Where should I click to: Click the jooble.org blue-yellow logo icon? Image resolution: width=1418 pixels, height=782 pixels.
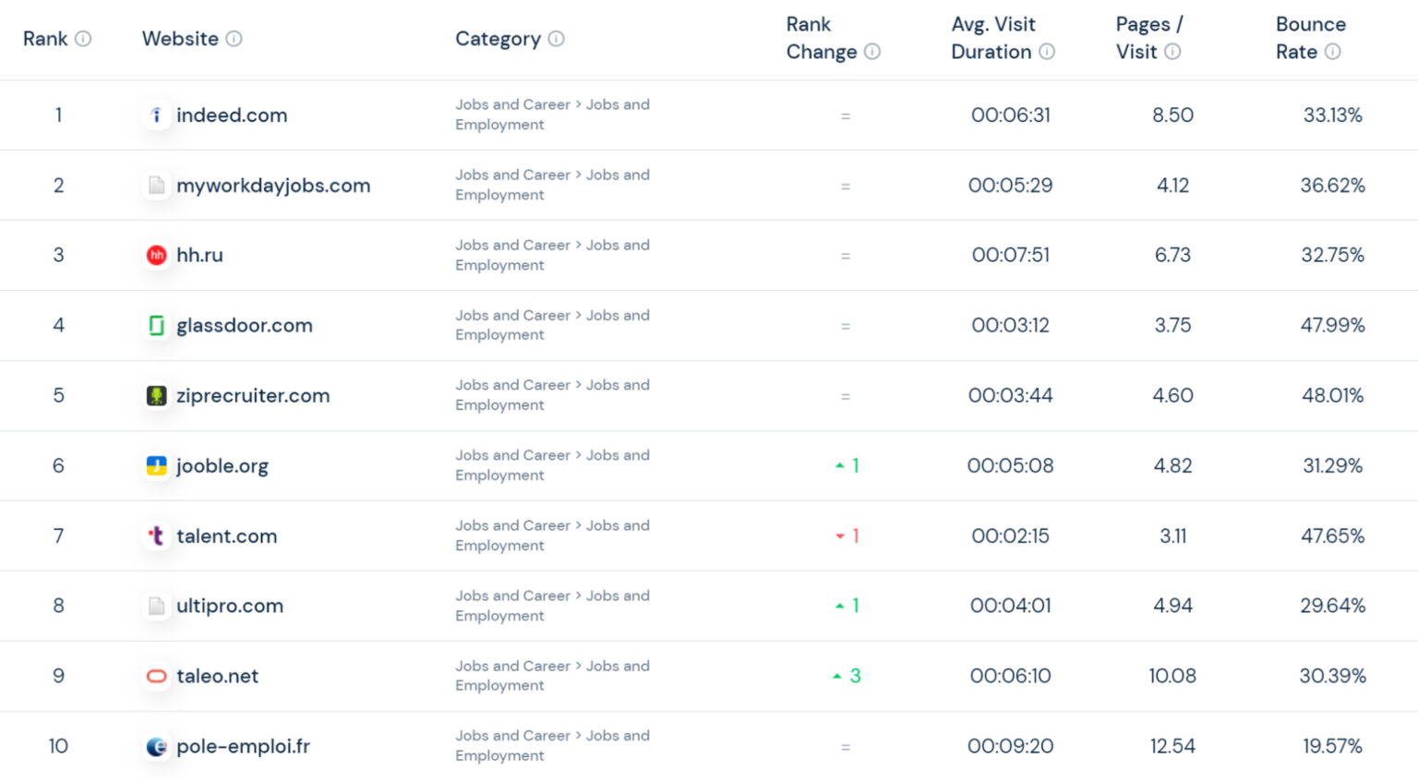(x=156, y=465)
